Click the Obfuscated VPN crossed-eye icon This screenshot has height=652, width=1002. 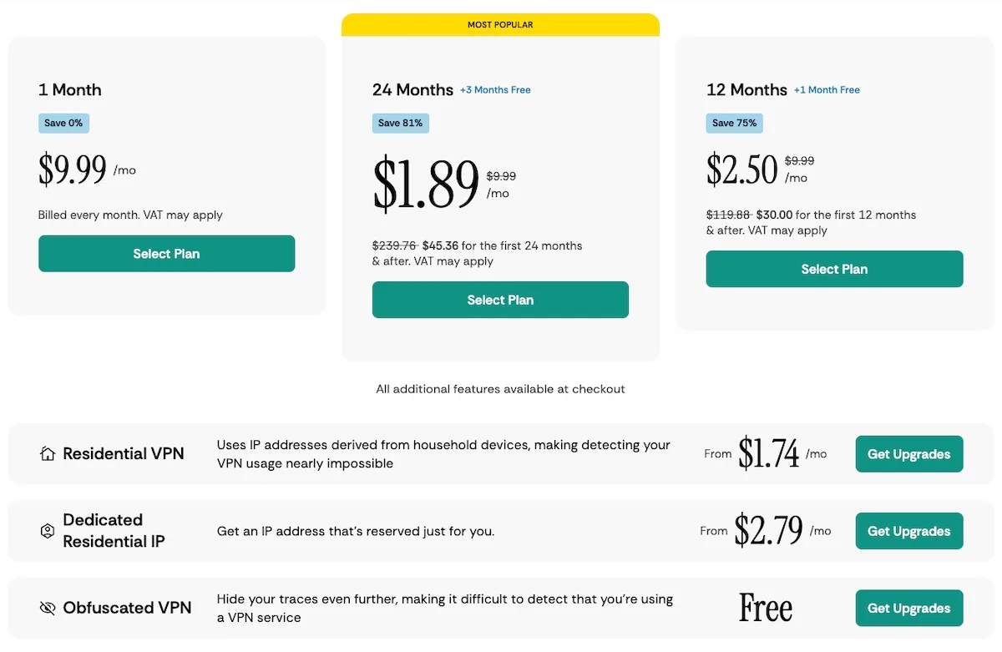point(48,608)
